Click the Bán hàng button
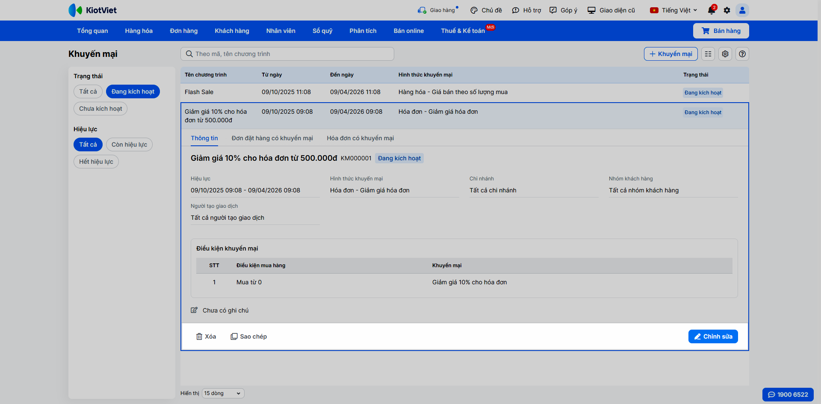Screen dimensions: 821x404 (x=721, y=31)
